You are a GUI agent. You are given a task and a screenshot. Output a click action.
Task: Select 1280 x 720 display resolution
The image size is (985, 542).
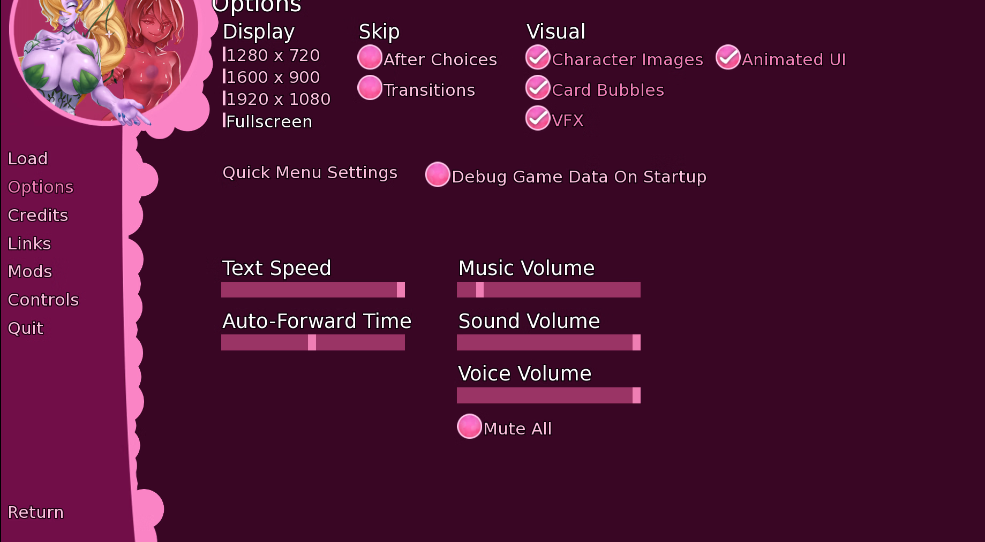273,56
